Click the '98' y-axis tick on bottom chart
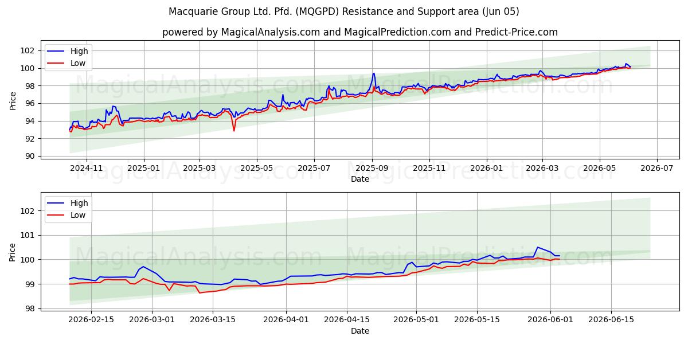This screenshot has height=344, width=688. [x=31, y=308]
